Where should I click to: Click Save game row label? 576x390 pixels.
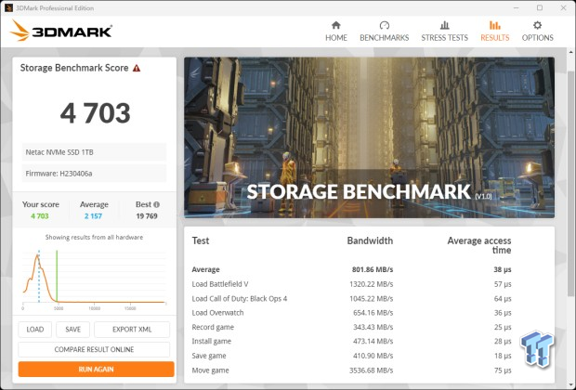(x=209, y=356)
